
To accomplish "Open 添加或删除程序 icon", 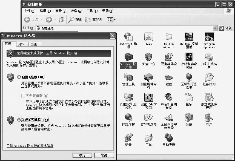I will click(209, 98).
